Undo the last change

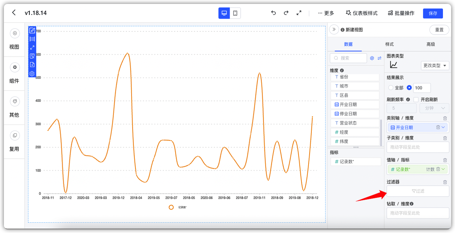point(273,13)
